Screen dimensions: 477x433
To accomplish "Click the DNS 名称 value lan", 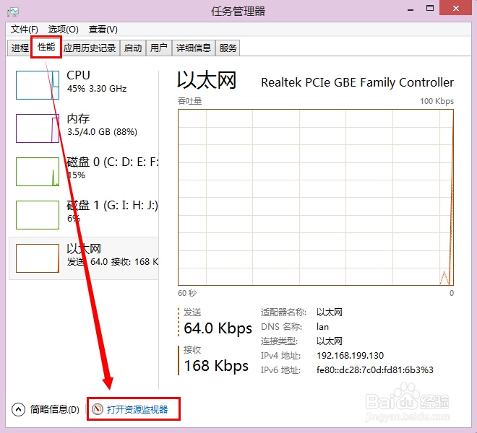I will tap(322, 327).
